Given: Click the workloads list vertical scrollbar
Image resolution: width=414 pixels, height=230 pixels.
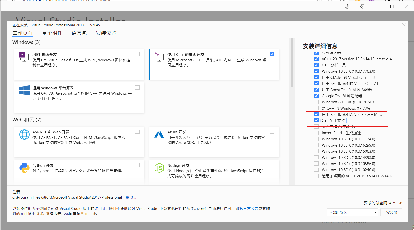Looking at the screenshot, I should click(292, 63).
